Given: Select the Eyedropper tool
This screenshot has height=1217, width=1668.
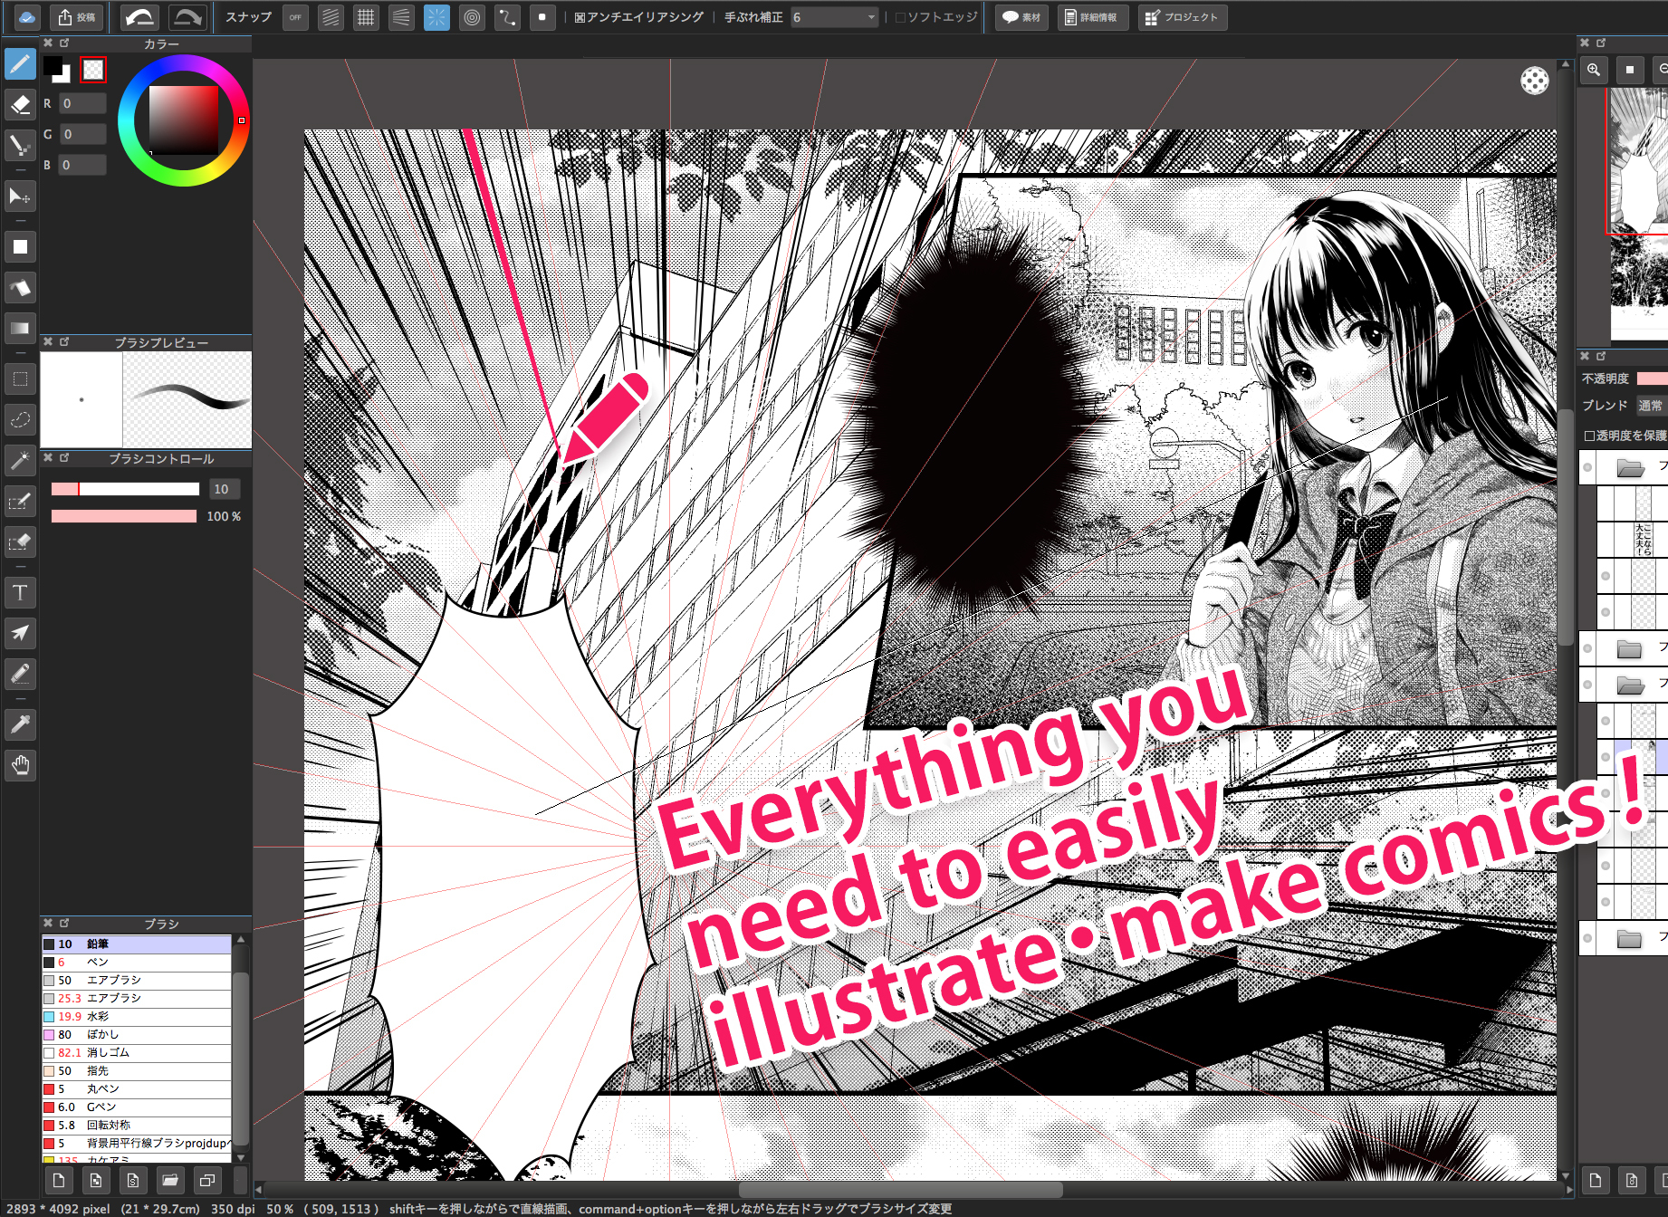Looking at the screenshot, I should point(20,724).
